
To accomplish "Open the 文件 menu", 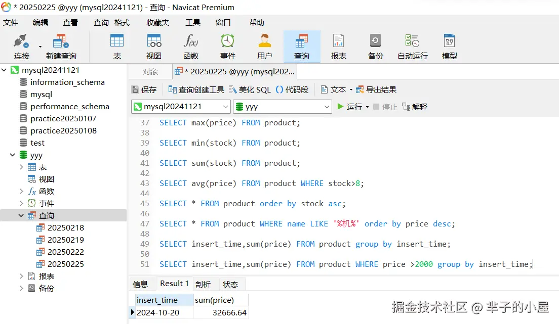I will point(11,22).
